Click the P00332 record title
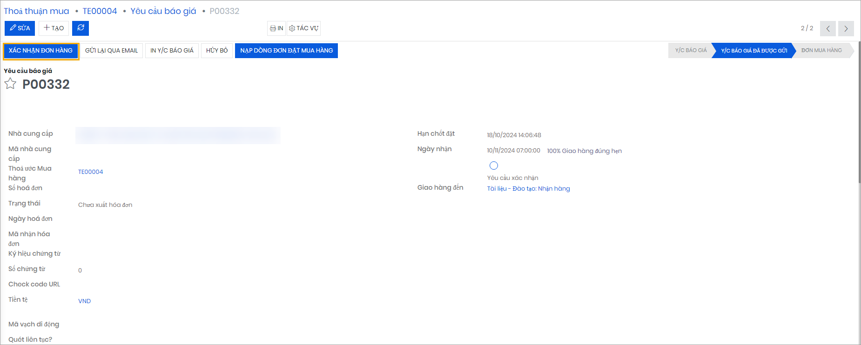 coord(46,84)
